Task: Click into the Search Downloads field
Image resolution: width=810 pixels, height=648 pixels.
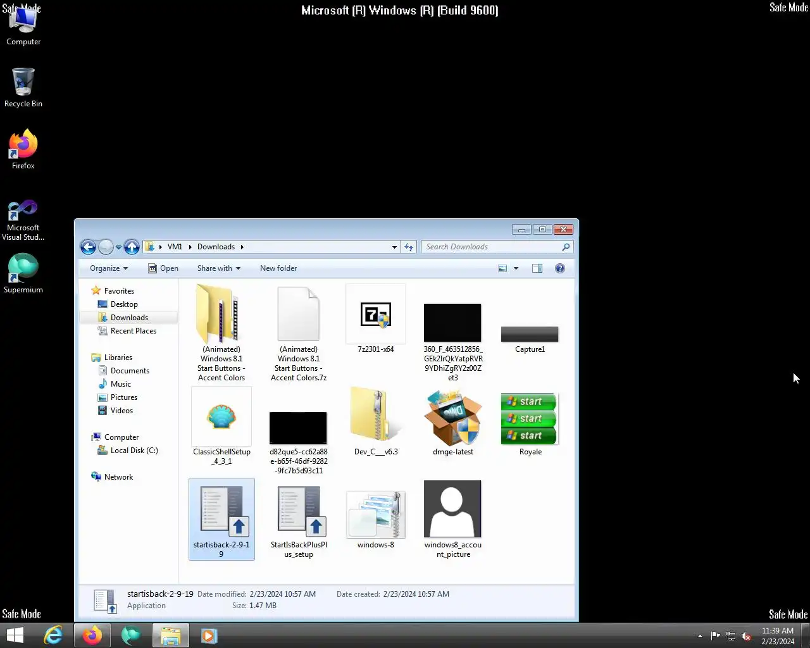Action: coord(497,247)
